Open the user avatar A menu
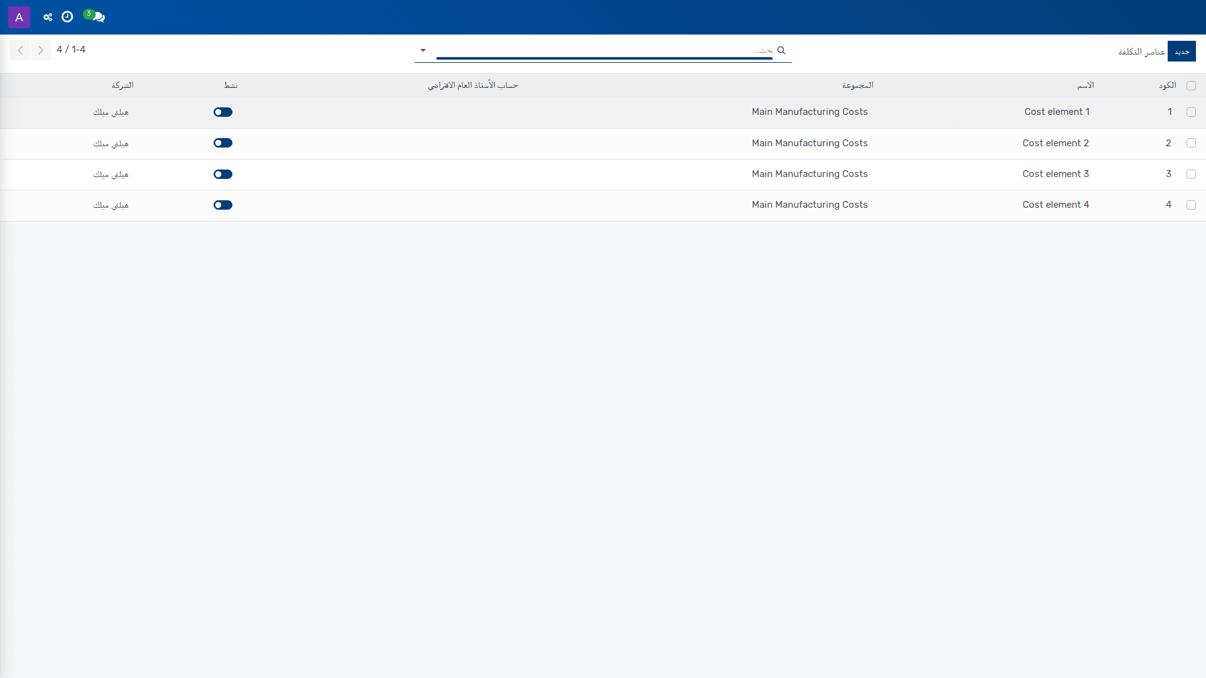 pyautogui.click(x=19, y=17)
